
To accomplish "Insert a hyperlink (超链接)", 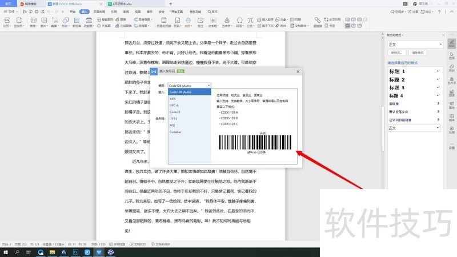I will pyautogui.click(x=318, y=22).
